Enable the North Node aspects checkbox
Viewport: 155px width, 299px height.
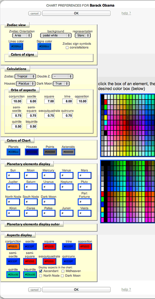coord(41,276)
